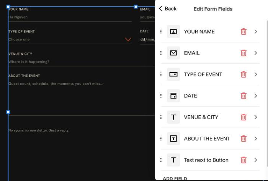Select the ABOUT THE EVENT row label
Viewport: 268px width, 181px height.
[207, 139]
